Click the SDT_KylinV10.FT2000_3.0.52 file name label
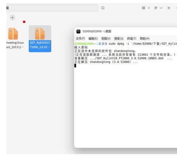 pos(40,45)
